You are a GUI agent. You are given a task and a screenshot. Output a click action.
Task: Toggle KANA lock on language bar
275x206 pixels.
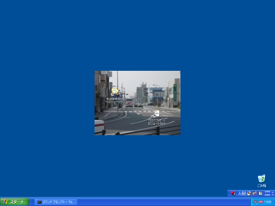click(267, 195)
